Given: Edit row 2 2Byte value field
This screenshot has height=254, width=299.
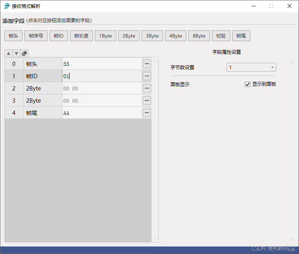Looking at the screenshot, I should [x=102, y=88].
